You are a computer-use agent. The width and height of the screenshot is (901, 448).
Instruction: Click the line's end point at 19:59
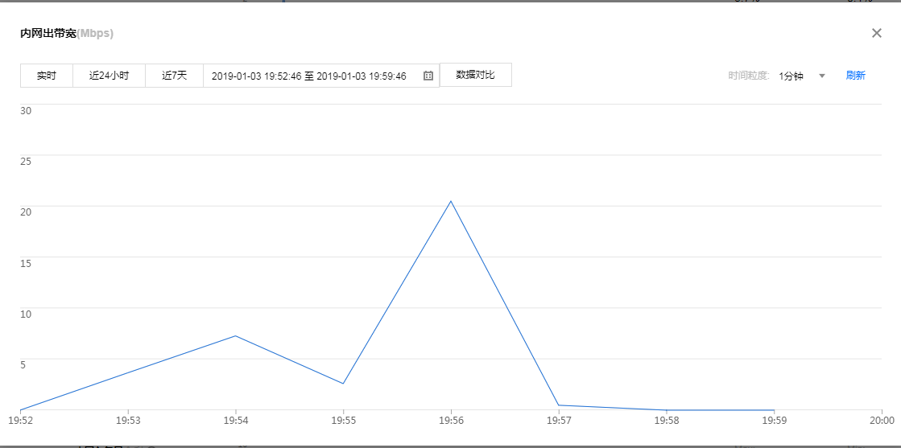[x=774, y=410]
